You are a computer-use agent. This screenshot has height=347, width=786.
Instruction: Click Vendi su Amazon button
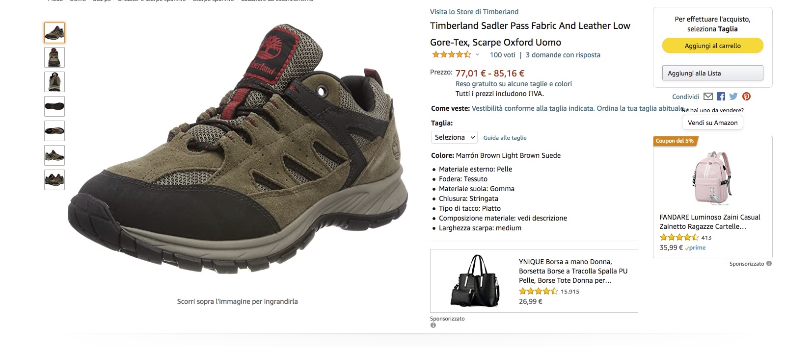(x=712, y=123)
